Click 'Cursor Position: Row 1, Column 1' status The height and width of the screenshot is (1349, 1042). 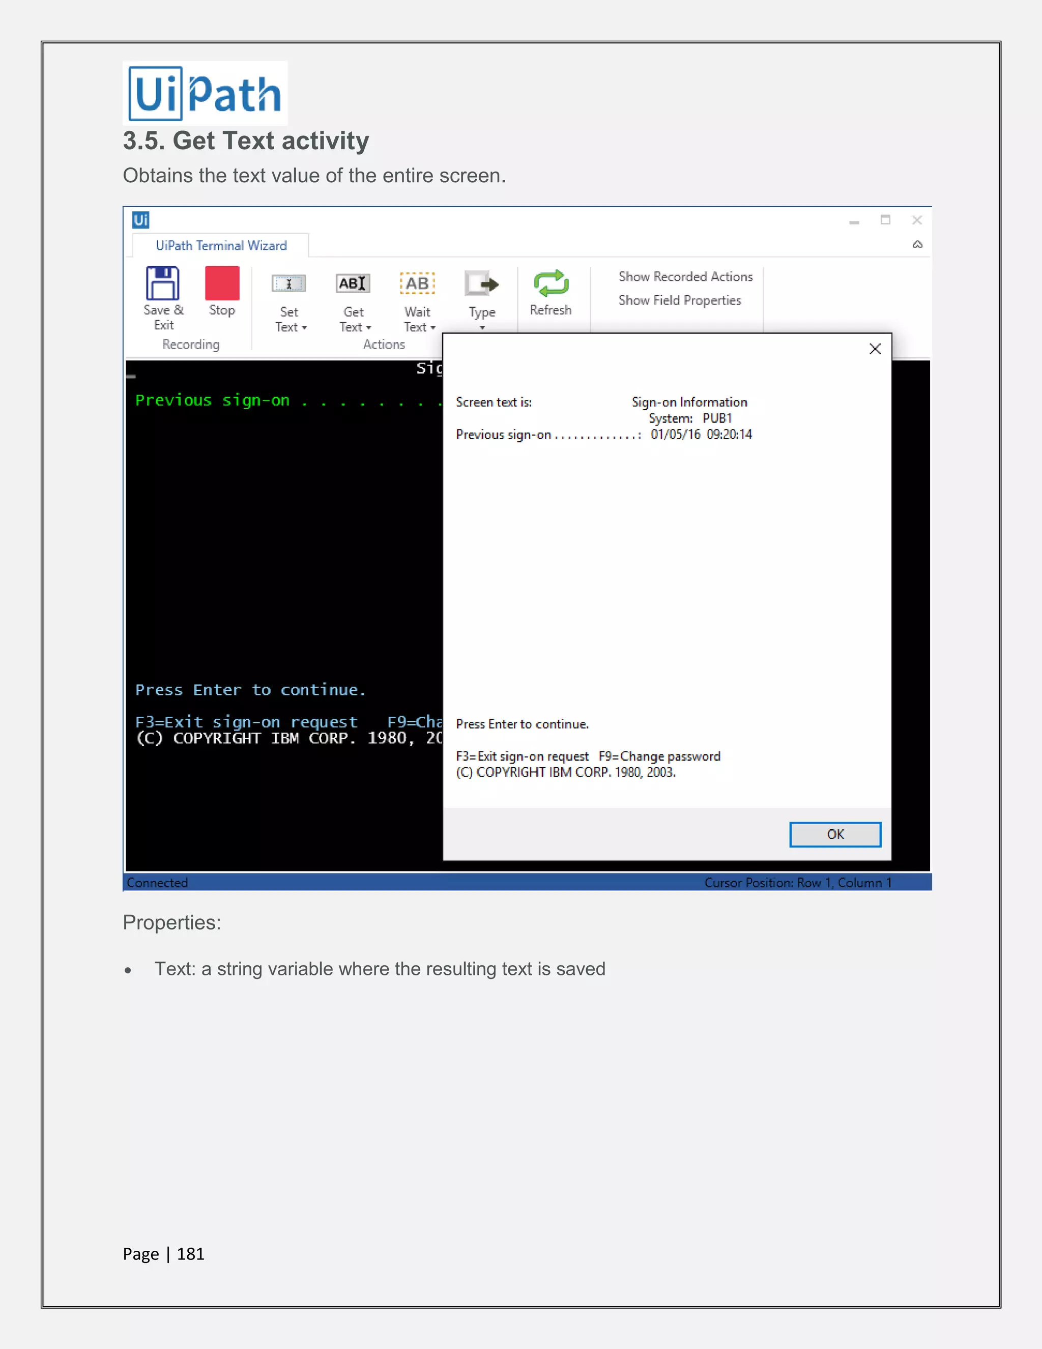(798, 883)
